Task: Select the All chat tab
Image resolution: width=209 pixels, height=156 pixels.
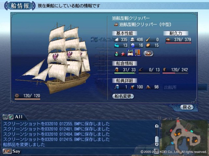Action: click(x=19, y=117)
